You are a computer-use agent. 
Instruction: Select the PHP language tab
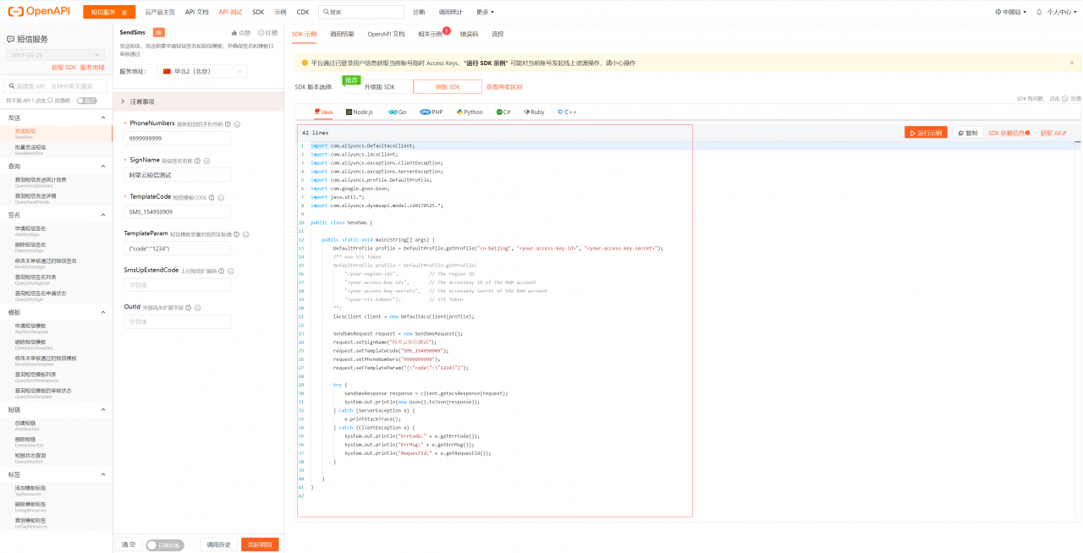tap(432, 112)
